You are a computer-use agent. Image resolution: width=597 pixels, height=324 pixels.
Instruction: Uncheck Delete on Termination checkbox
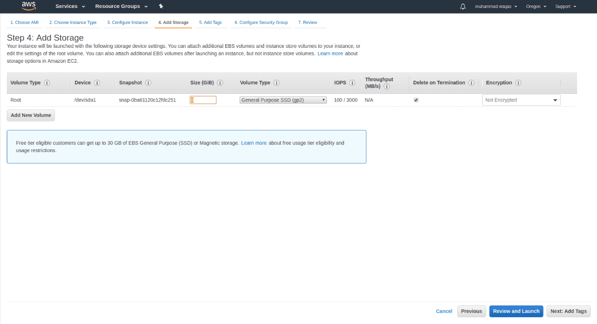(x=416, y=100)
